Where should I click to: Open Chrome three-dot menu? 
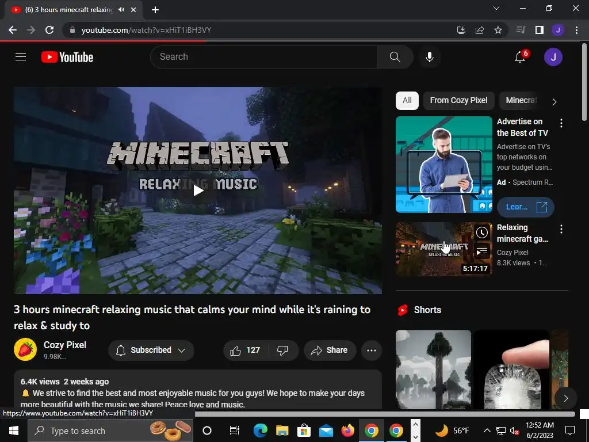click(x=576, y=30)
